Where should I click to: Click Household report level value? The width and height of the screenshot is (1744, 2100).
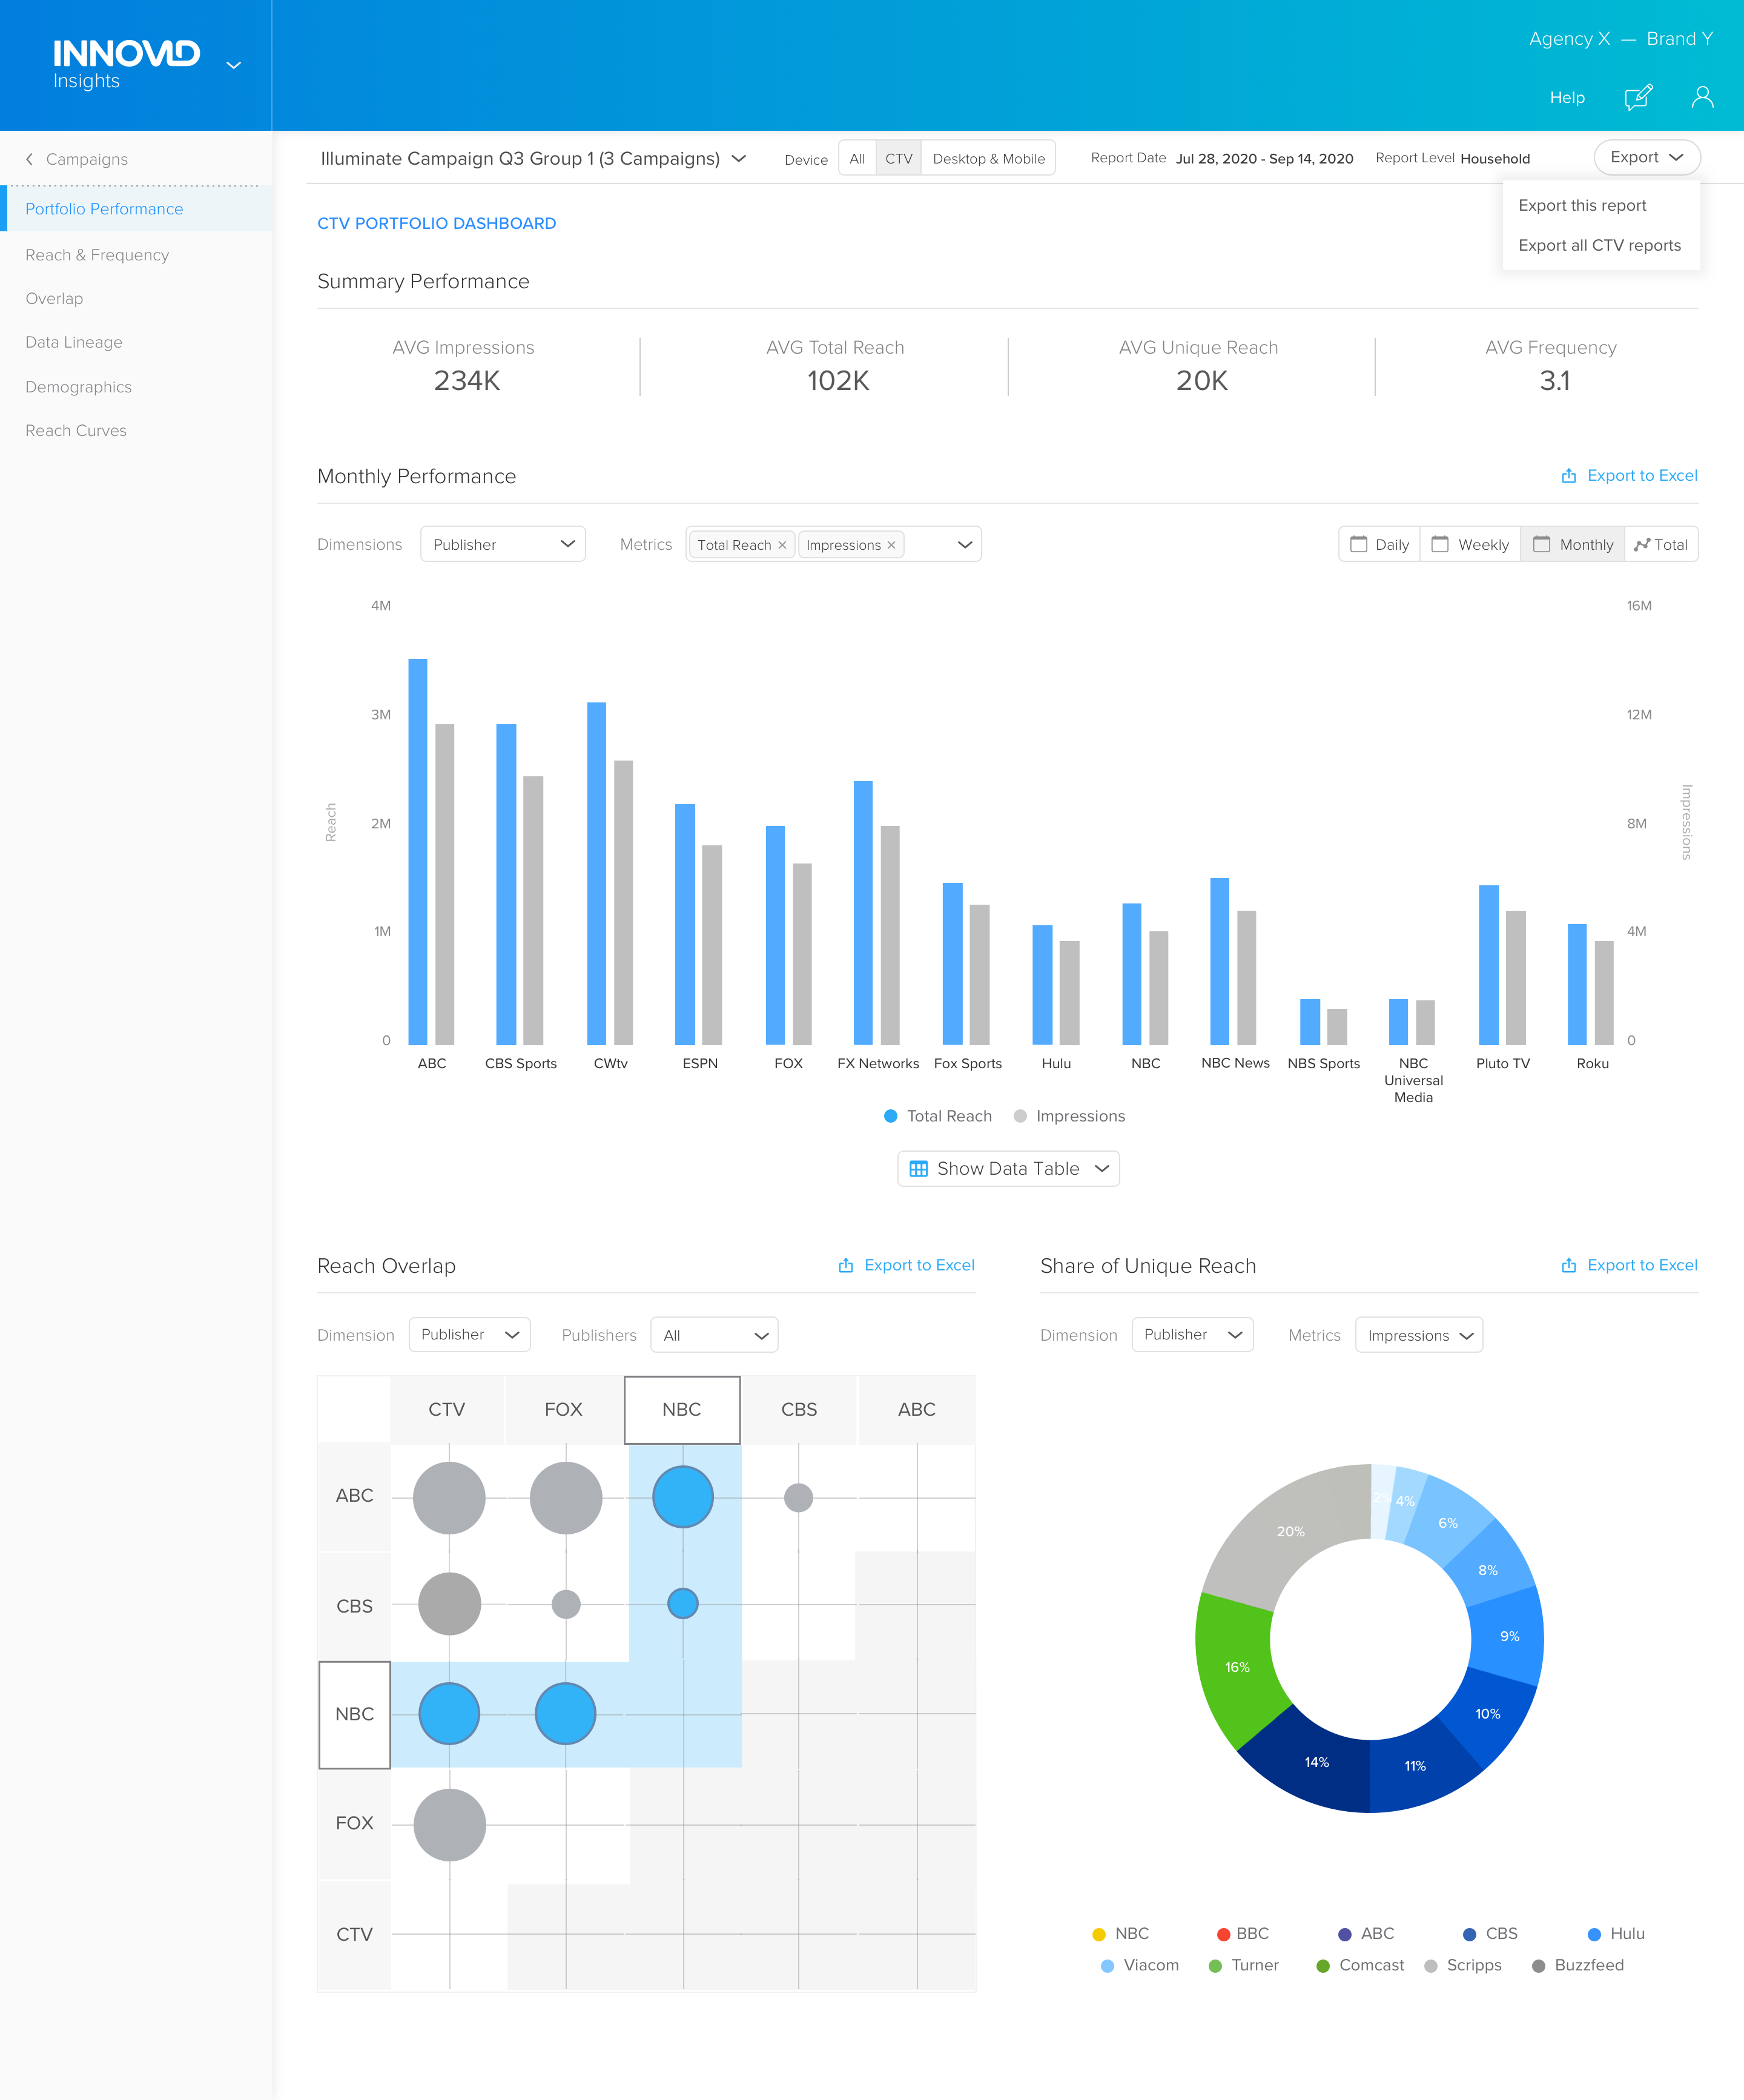click(1495, 158)
